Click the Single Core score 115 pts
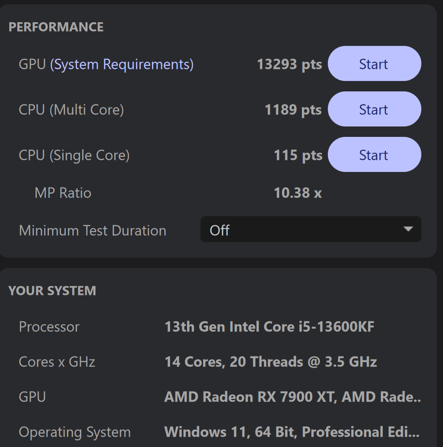This screenshot has height=447, width=443. click(298, 155)
